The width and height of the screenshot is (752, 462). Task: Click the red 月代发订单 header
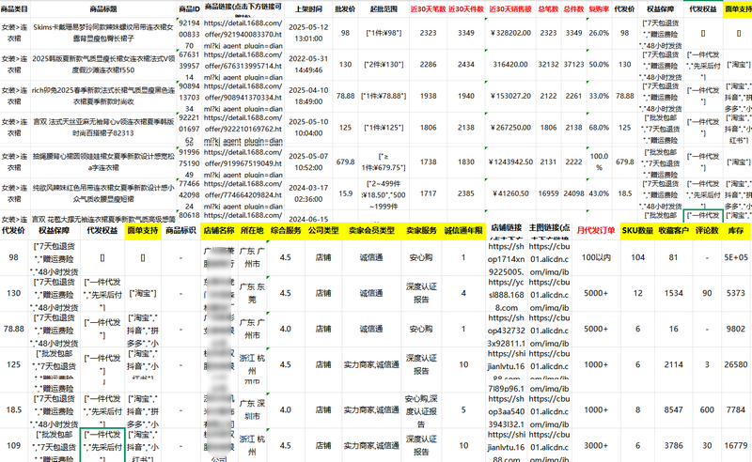click(596, 230)
